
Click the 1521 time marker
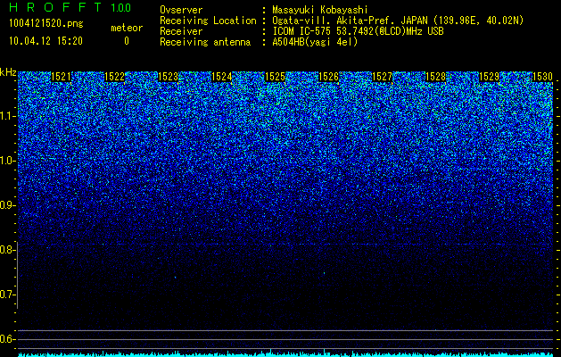tap(62, 77)
